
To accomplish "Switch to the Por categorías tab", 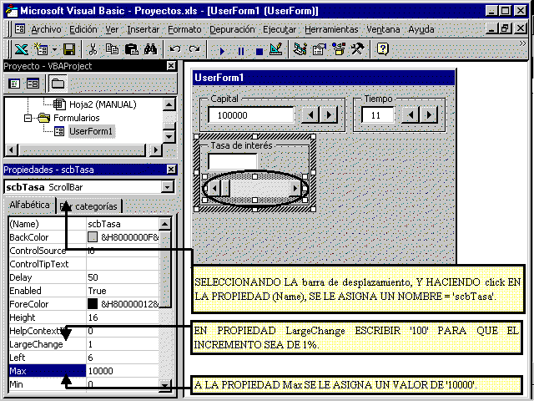I will 88,206.
